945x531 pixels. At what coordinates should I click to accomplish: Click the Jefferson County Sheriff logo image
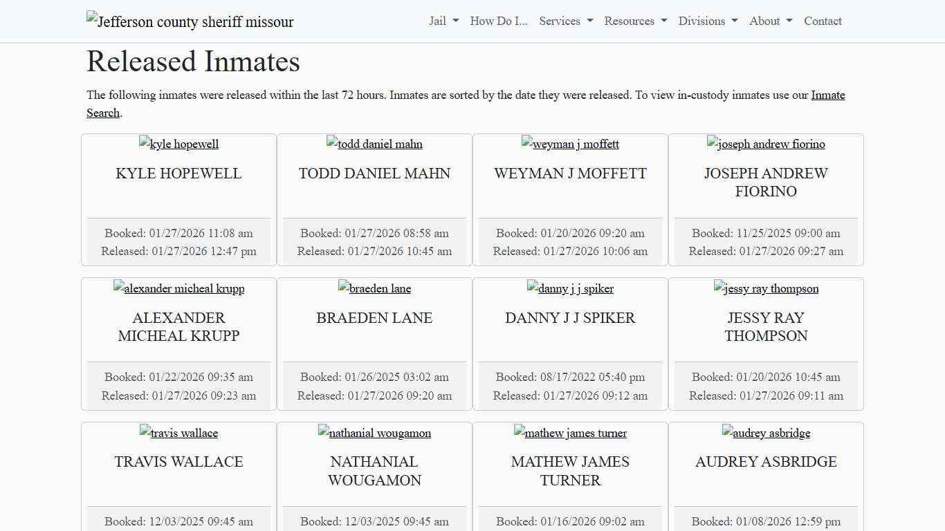tap(190, 21)
